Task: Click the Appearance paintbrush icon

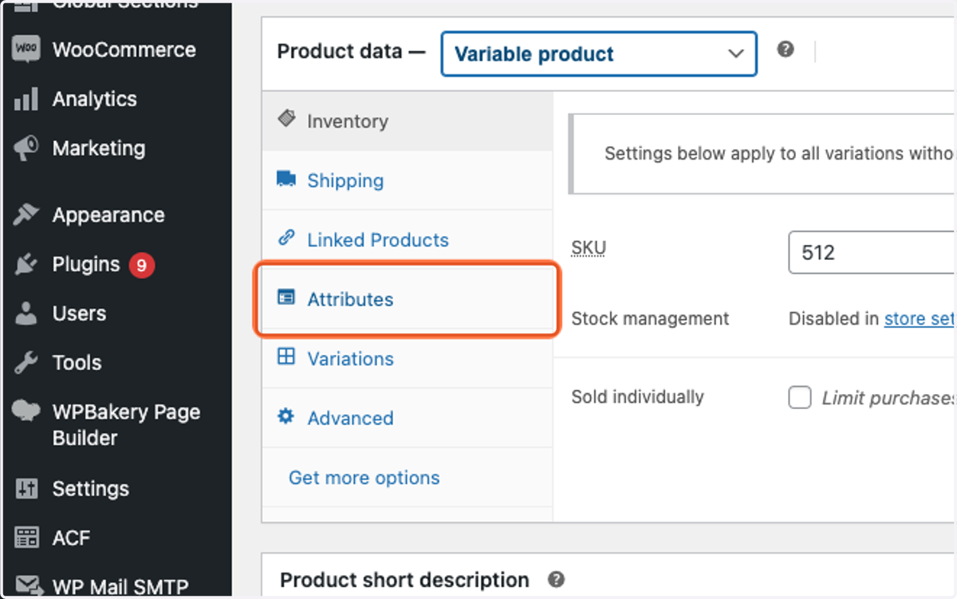Action: (26, 215)
